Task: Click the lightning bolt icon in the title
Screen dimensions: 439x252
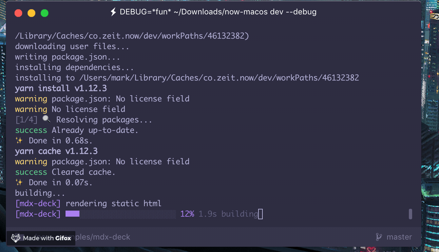Action: pyautogui.click(x=113, y=12)
